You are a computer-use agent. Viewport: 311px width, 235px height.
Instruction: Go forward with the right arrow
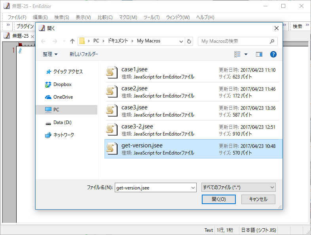tap(55, 41)
